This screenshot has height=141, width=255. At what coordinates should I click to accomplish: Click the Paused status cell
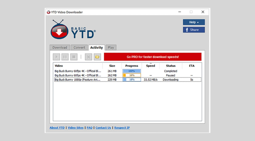(x=171, y=75)
